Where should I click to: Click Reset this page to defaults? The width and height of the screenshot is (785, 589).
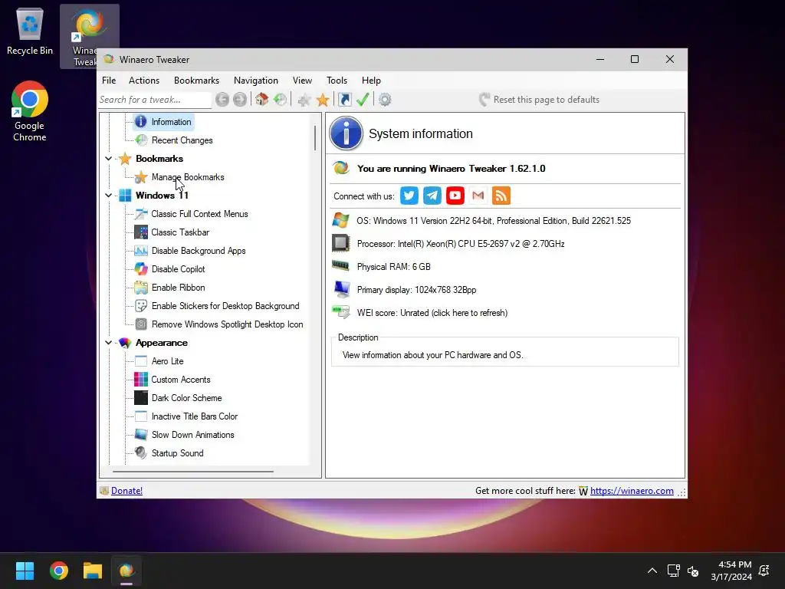coord(539,100)
